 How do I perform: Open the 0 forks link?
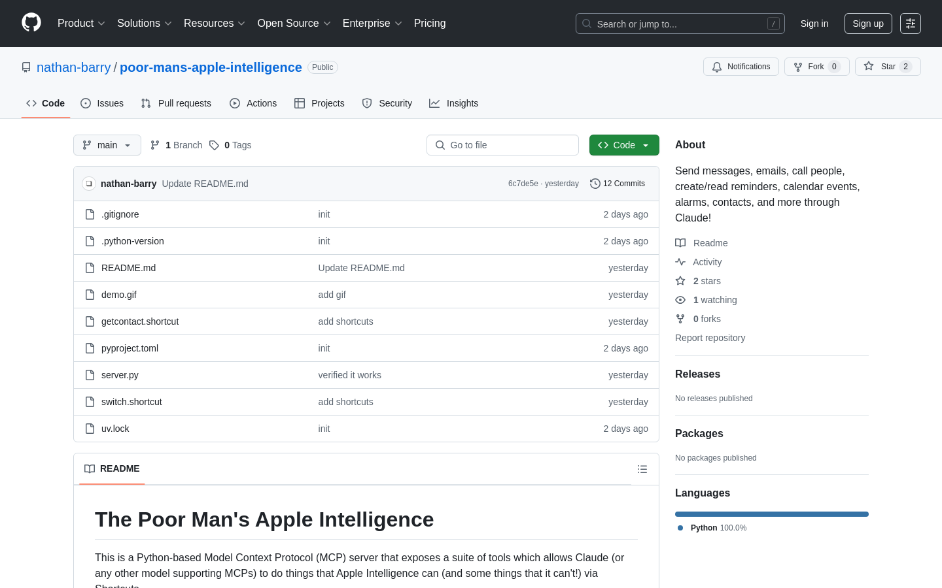(x=706, y=319)
